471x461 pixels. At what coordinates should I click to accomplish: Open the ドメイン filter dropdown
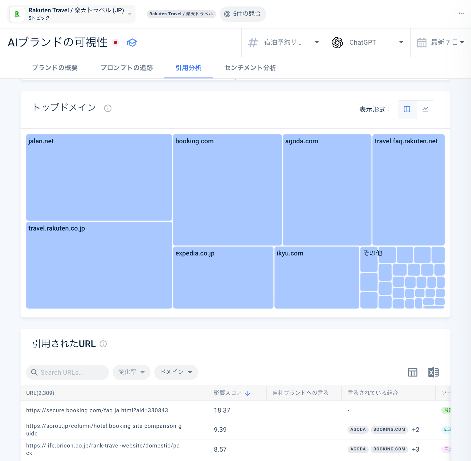coord(176,372)
